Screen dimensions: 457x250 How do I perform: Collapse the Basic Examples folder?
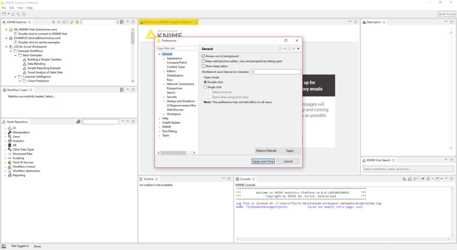(16, 55)
